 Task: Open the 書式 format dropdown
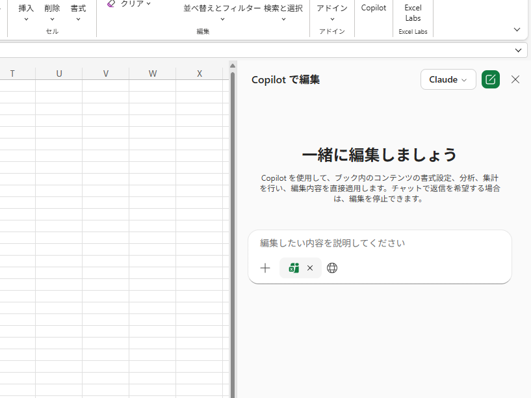pos(78,12)
